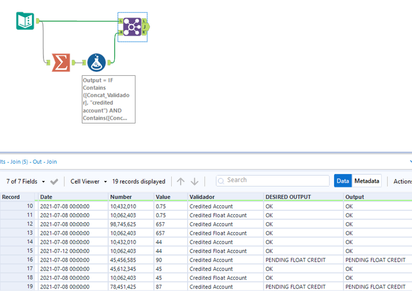Viewport: 412px width, 293px height.
Task: Click the DESIRED OUTPUT column header
Action: coord(303,197)
